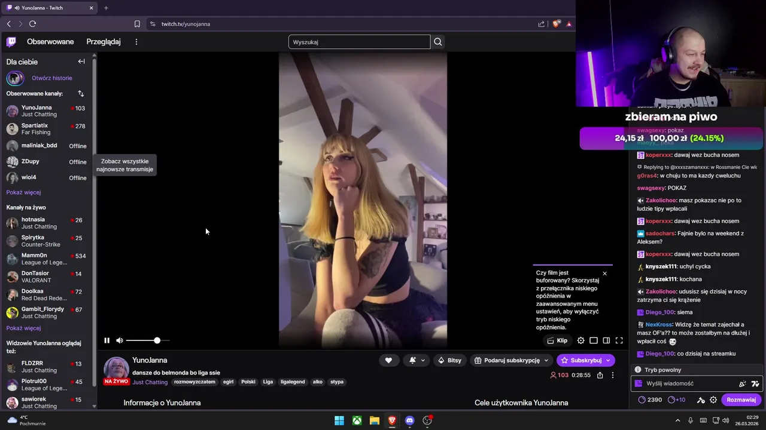The image size is (766, 430).
Task: Open Xbox app from the taskbar
Action: click(x=357, y=420)
